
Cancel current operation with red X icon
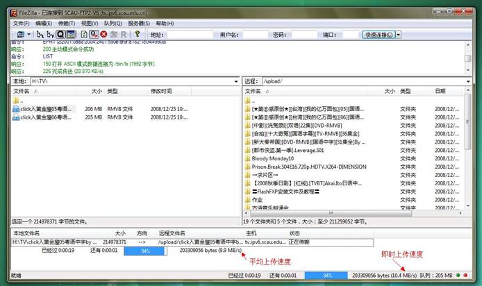coord(104,35)
